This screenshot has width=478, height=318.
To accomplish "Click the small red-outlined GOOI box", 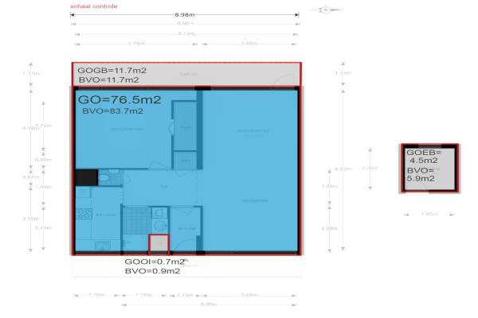I will click(159, 244).
